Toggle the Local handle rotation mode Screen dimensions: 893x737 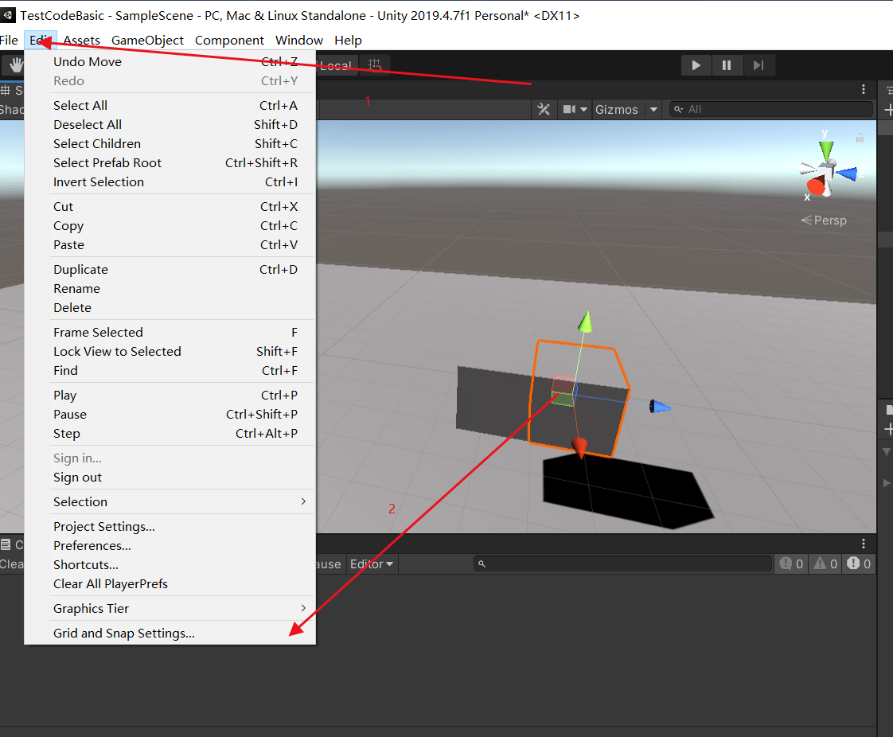(x=335, y=65)
